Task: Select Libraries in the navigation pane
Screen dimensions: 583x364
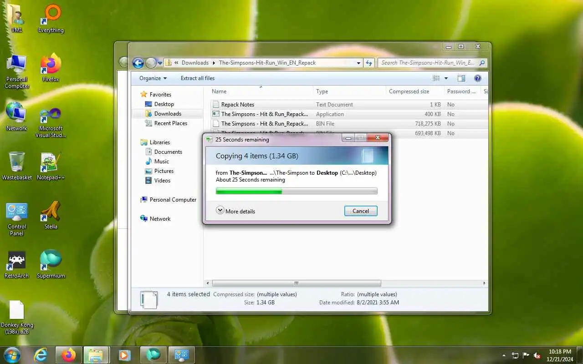Action: [x=159, y=142]
